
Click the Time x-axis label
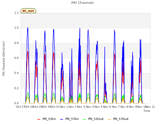[x=147, y=111]
